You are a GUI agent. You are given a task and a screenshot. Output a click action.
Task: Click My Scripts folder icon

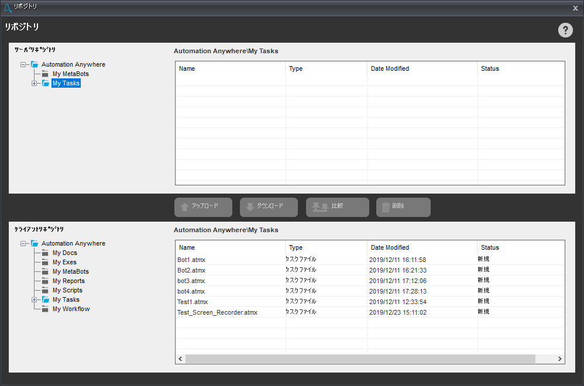tap(45, 290)
